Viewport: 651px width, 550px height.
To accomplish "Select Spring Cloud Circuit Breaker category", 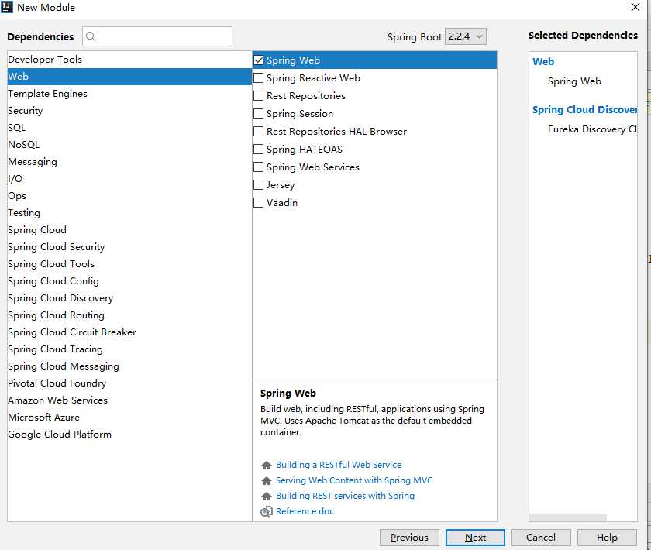I will pos(129,332).
